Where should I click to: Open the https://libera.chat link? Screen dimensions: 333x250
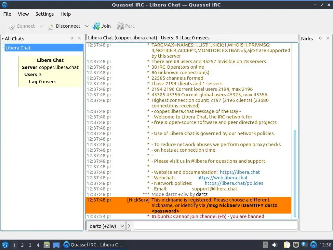pos(240,172)
